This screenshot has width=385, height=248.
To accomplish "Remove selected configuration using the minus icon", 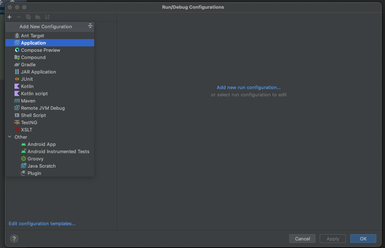I will [x=19, y=17].
